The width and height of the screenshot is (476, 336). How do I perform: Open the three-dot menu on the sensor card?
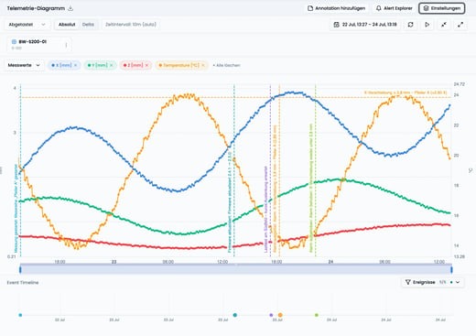pos(66,45)
